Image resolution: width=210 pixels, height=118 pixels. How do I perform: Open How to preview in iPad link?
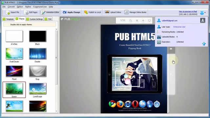coord(188,11)
